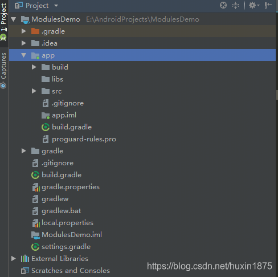Image resolution: width=278 pixels, height=277 pixels.
Task: Click app's build.gradle Gradle icon
Action: pos(46,127)
